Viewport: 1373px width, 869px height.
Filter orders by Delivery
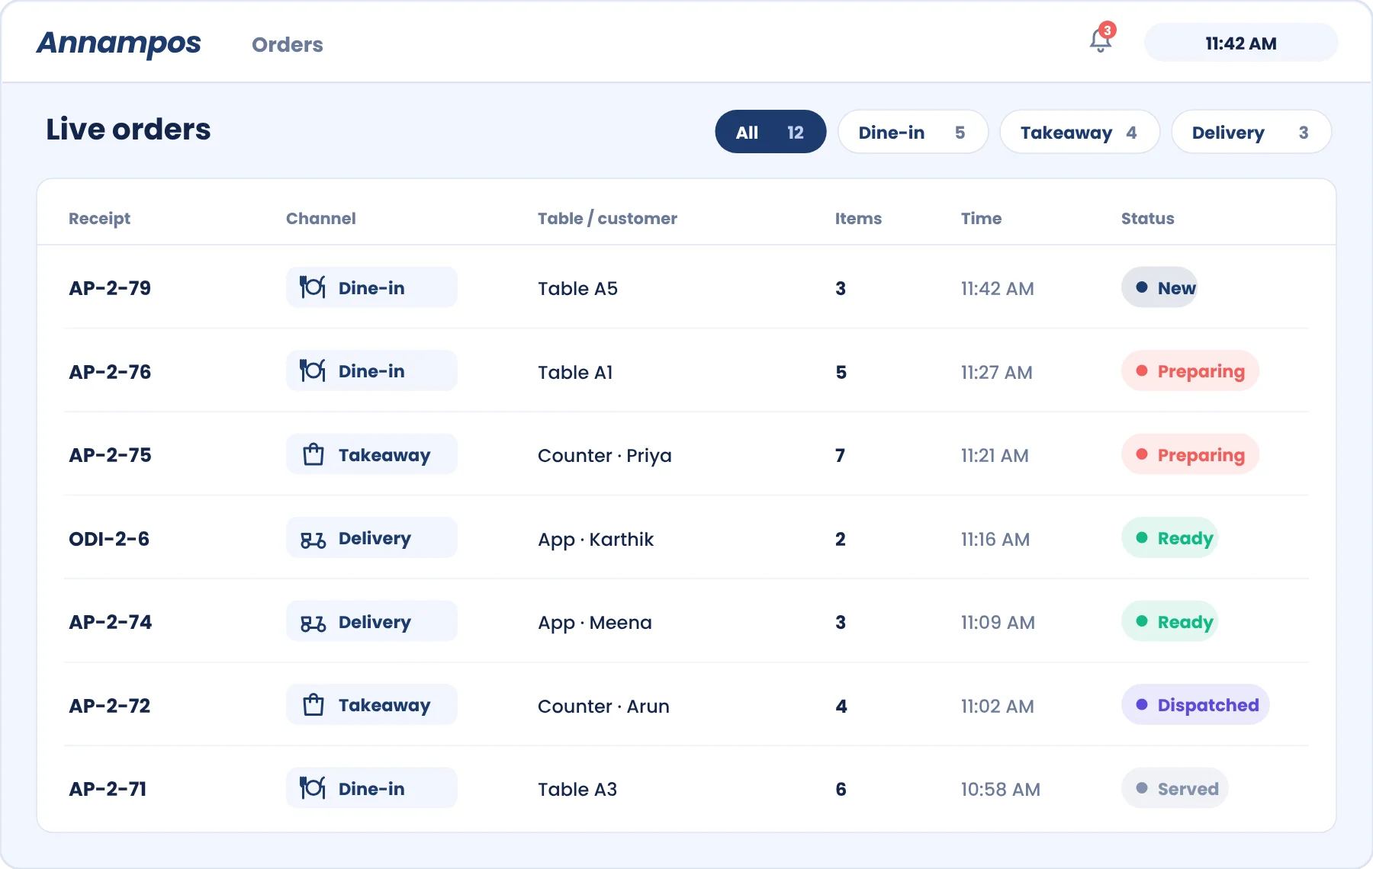tap(1252, 132)
